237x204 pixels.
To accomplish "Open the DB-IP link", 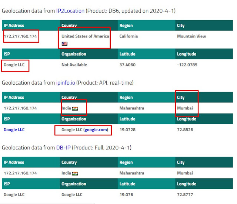I will coord(63,148).
